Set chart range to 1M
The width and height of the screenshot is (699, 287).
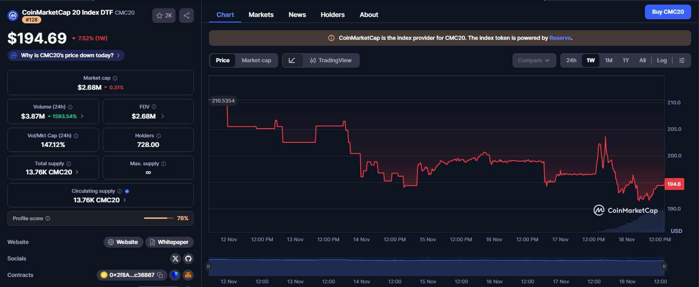pos(609,60)
